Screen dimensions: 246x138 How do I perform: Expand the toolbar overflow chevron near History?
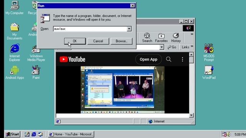pyautogui.click(x=192, y=34)
